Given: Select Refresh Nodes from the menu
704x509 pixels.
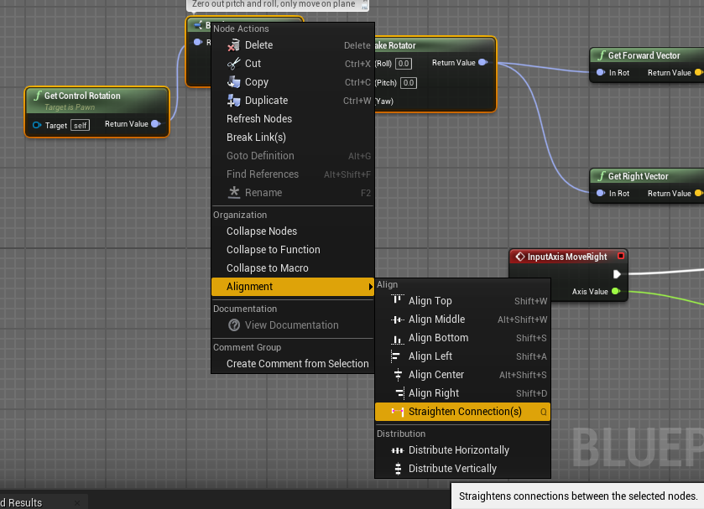Looking at the screenshot, I should pos(292,119).
